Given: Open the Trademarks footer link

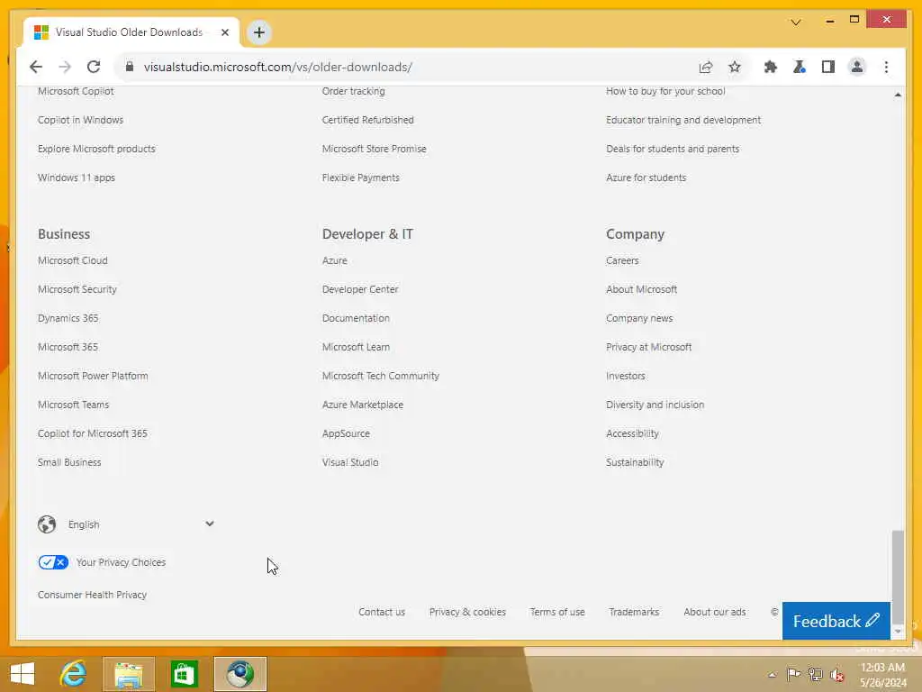Looking at the screenshot, I should click(634, 612).
